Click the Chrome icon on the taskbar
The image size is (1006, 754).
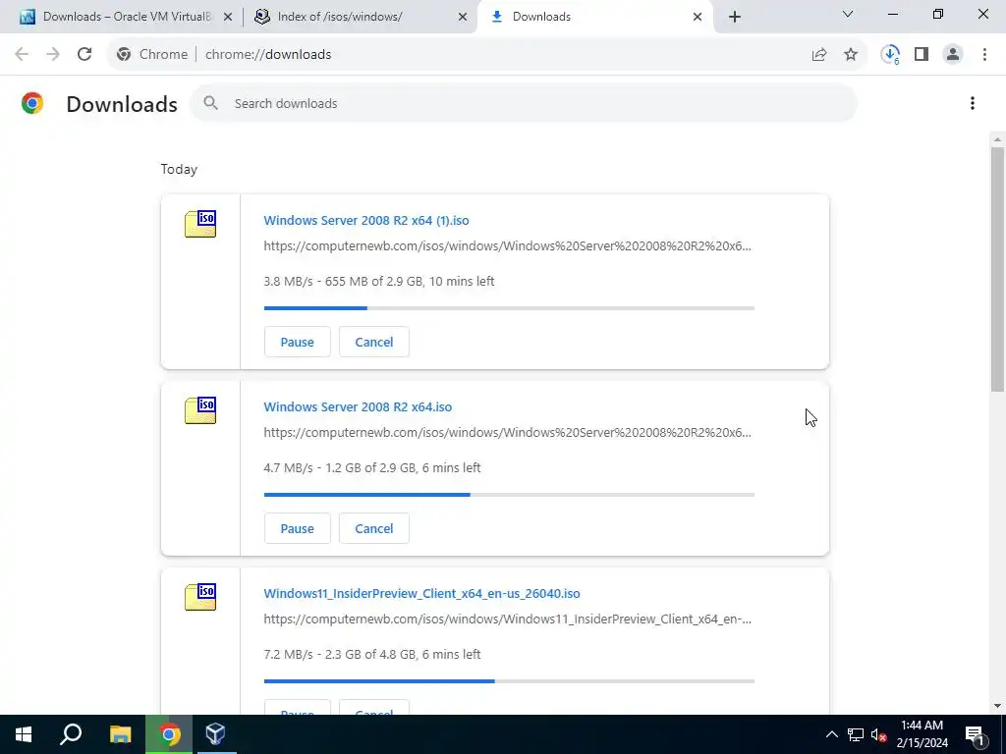click(169, 734)
